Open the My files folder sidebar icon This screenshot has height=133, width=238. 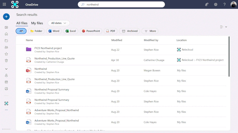coord(6,41)
